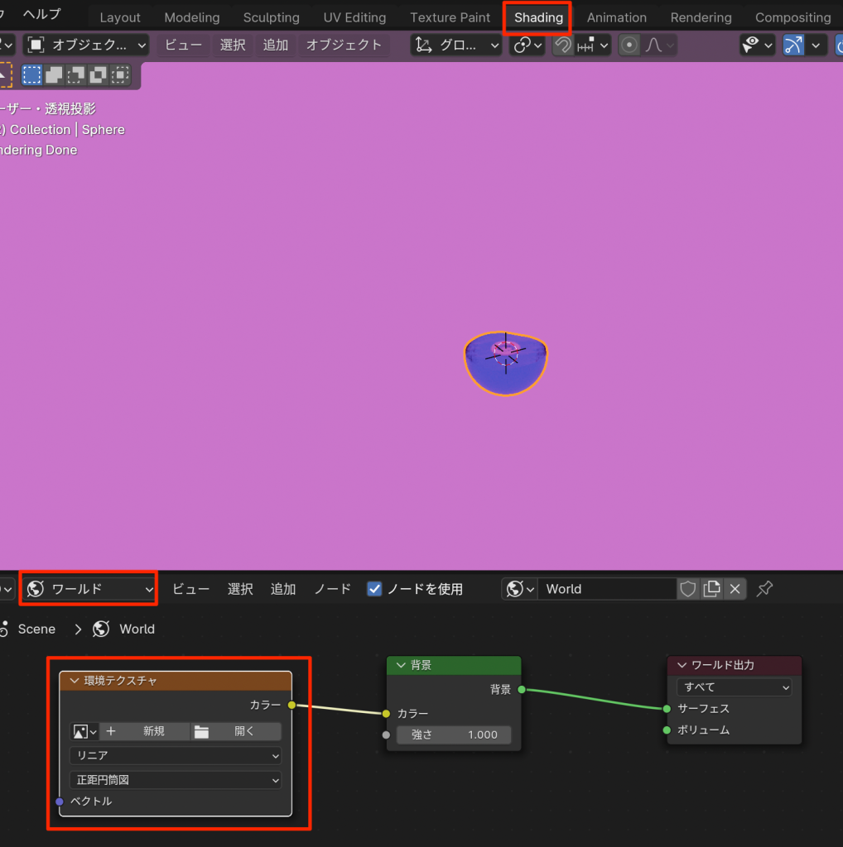Image resolution: width=843 pixels, height=847 pixels.
Task: Click the fake user shield icon
Action: click(687, 589)
